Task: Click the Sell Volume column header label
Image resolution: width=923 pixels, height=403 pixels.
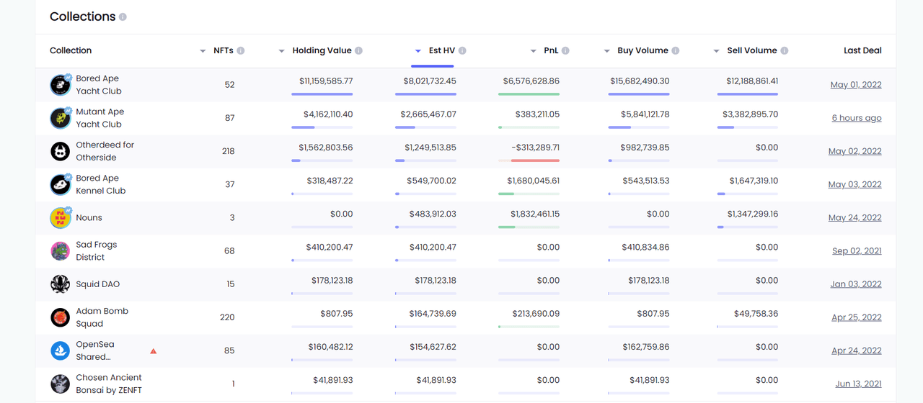Action: point(752,50)
